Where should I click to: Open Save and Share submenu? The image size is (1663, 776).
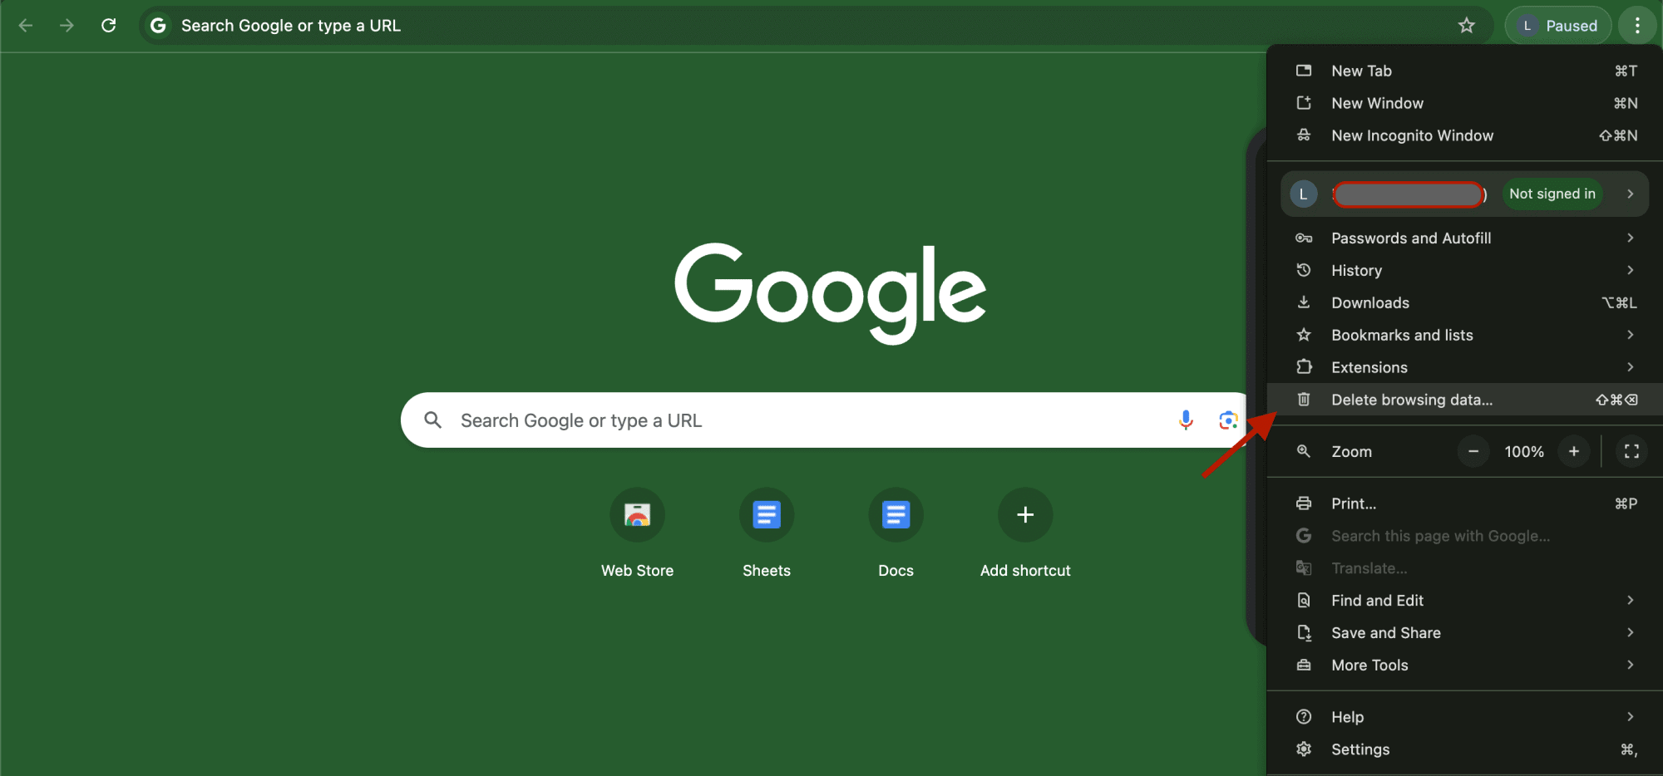(x=1465, y=632)
